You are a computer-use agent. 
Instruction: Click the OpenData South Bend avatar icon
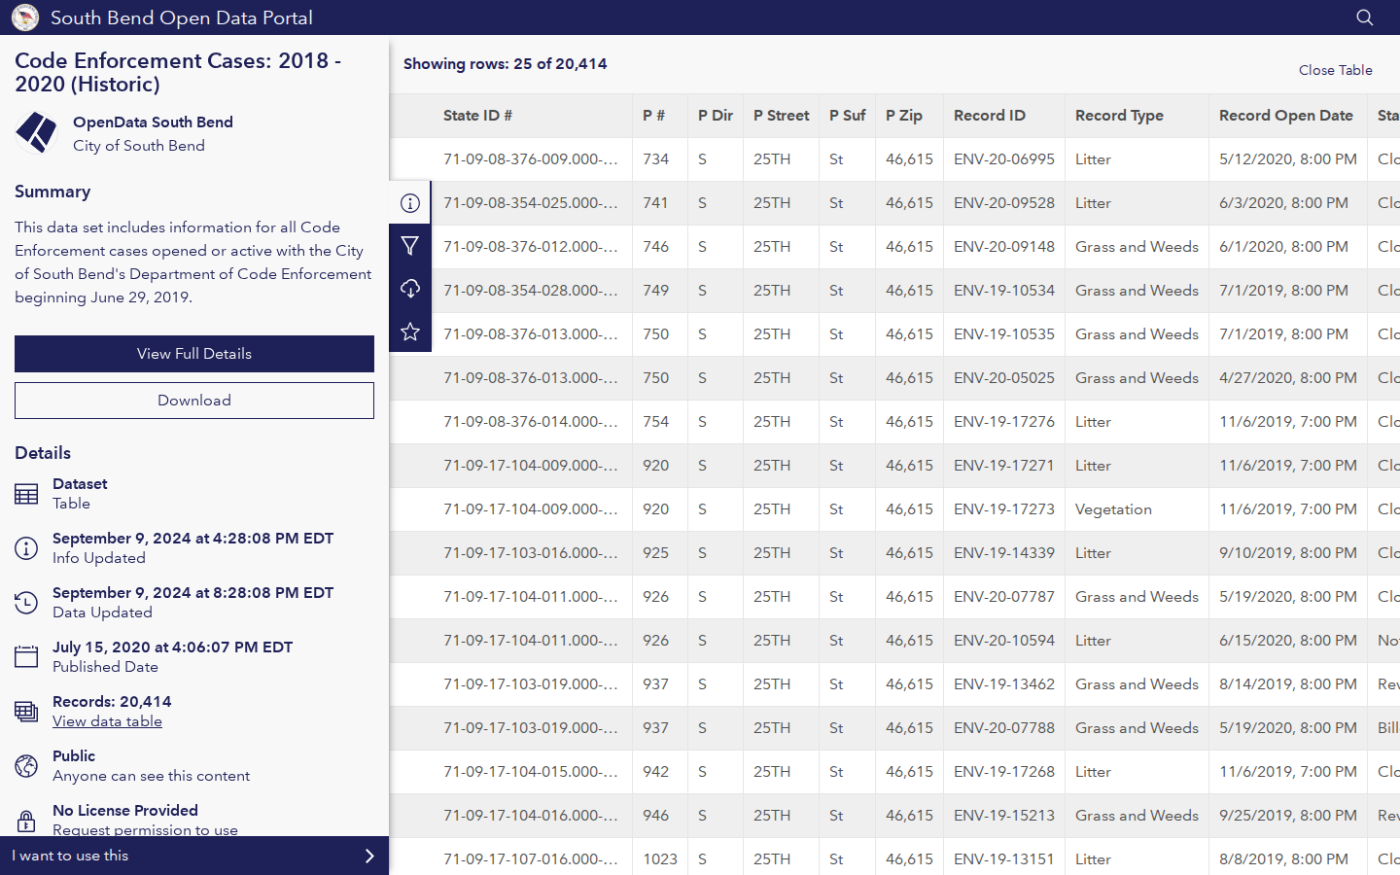click(x=37, y=133)
